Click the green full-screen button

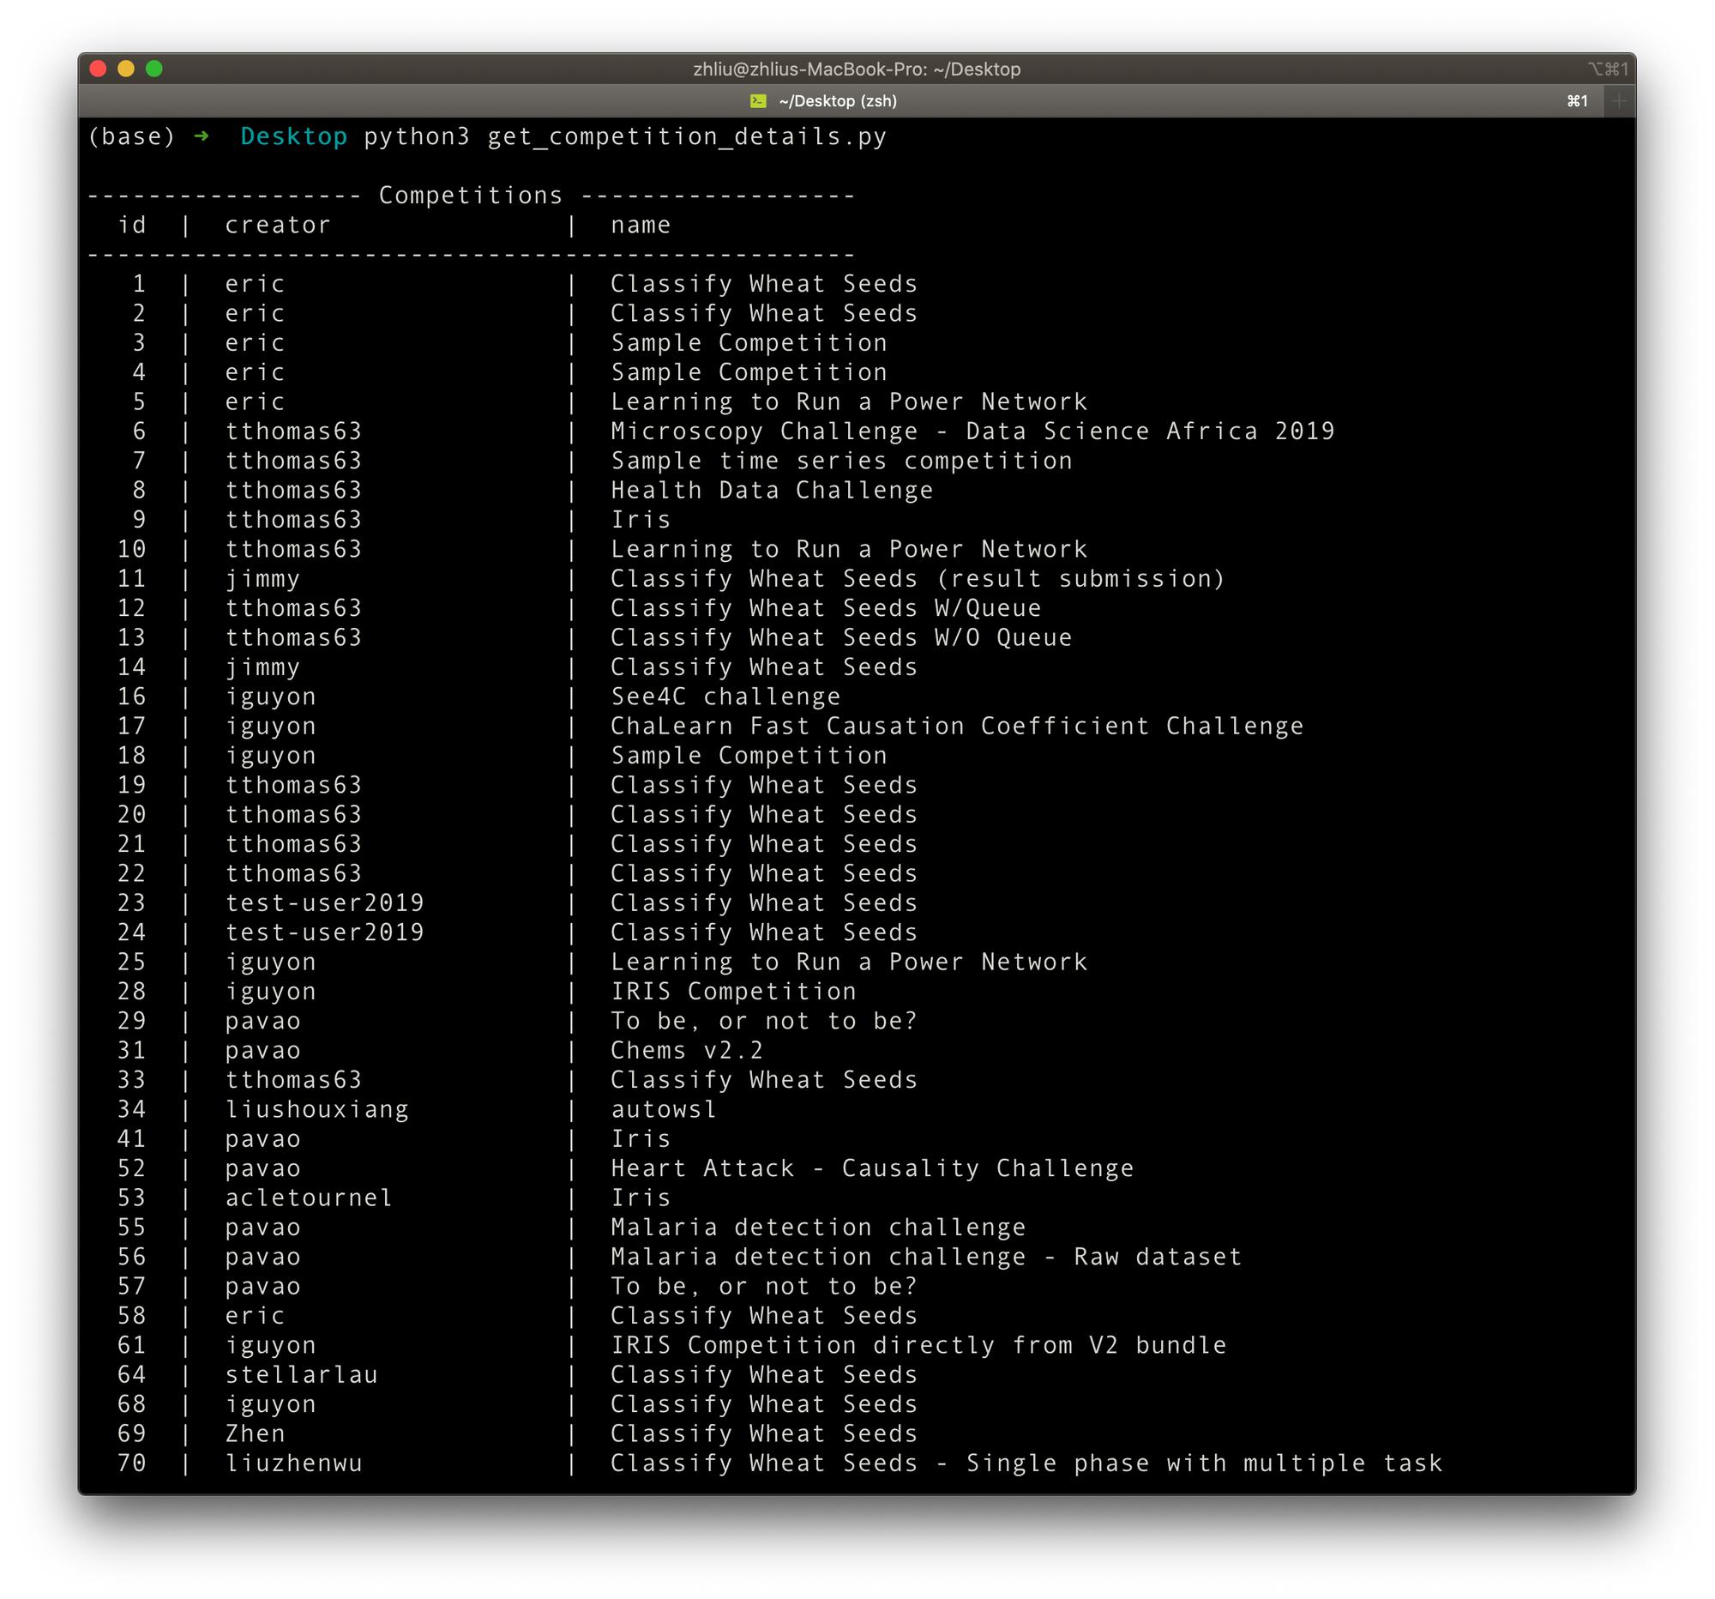pyautogui.click(x=154, y=69)
